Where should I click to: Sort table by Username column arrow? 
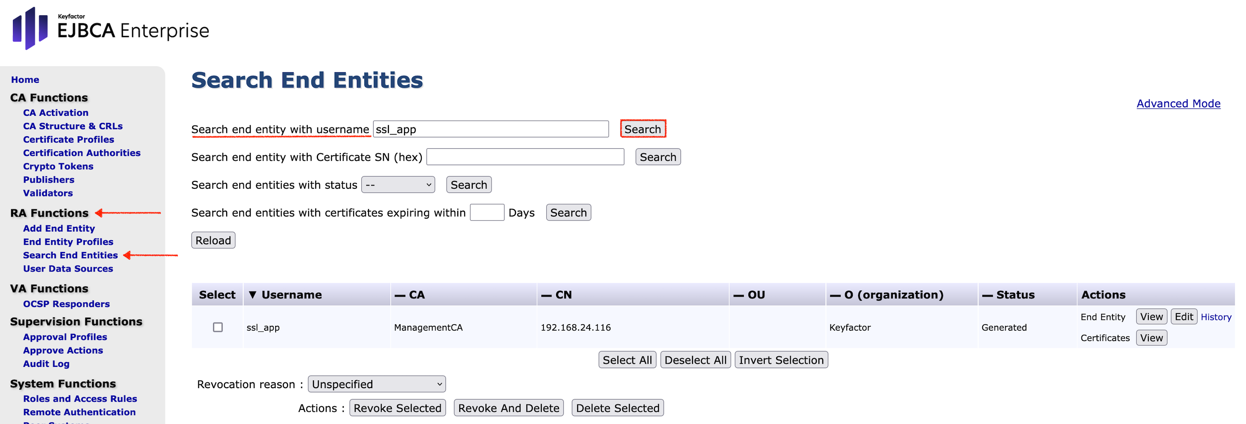(x=252, y=295)
